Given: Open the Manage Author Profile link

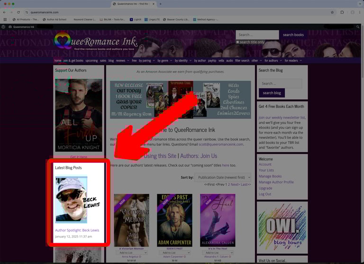Looking at the screenshot, I should (276, 182).
